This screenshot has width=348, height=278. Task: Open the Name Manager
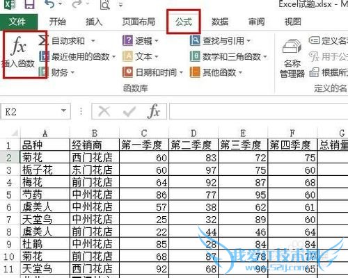tap(292, 58)
